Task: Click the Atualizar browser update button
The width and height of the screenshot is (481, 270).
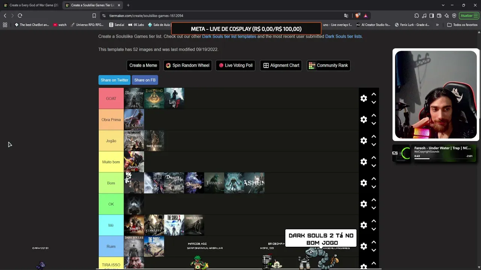Action: pos(469,16)
